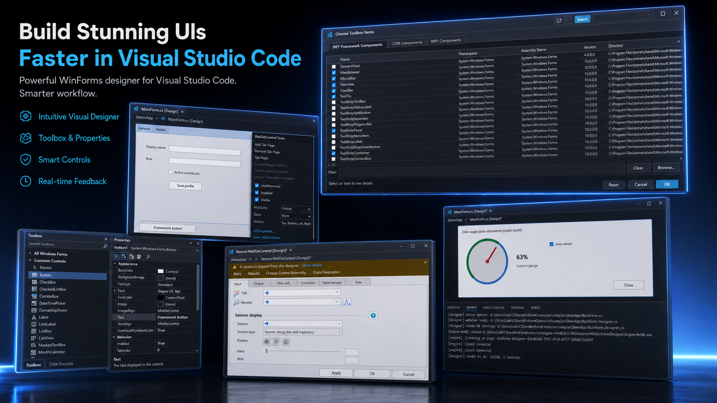The image size is (717, 403).
Task: Uncheck the WebBrowser checkbox
Action: (x=334, y=73)
